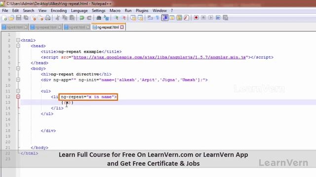This screenshot has height=177, width=316.
Task: Click the "ng-repeat directive" heading text
Action: [x=75, y=74]
